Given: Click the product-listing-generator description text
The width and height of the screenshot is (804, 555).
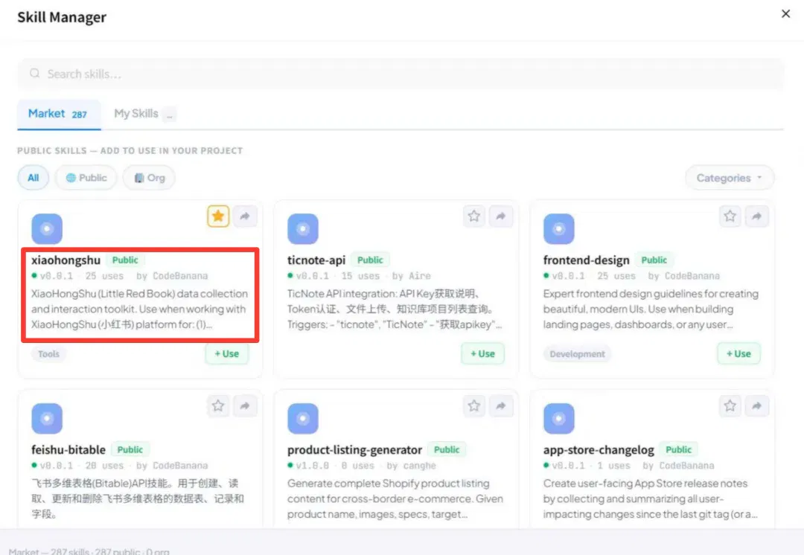Looking at the screenshot, I should tap(395, 498).
